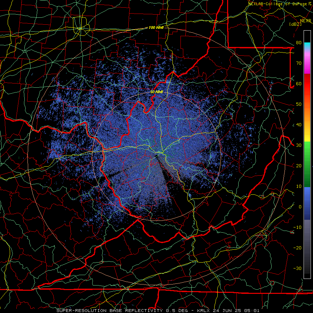Image resolution: width=313 pixels, height=313 pixels.
Task: Click the 50 NMI range ring label
Action: pyautogui.click(x=156, y=92)
